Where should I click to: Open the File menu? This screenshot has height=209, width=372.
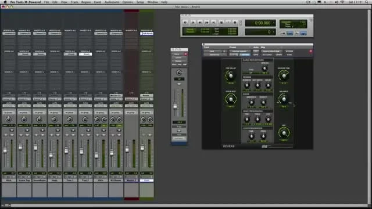[46, 2]
